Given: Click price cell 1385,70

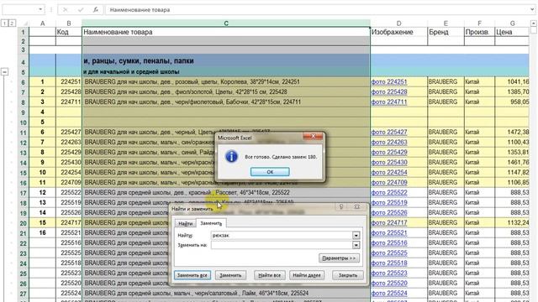Looking at the screenshot, I should click(512, 91).
